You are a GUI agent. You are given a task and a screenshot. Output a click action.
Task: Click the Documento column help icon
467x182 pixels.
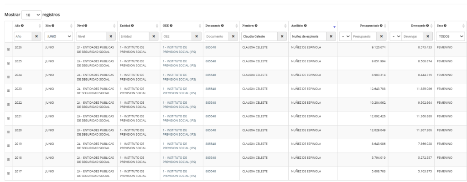[223, 26]
